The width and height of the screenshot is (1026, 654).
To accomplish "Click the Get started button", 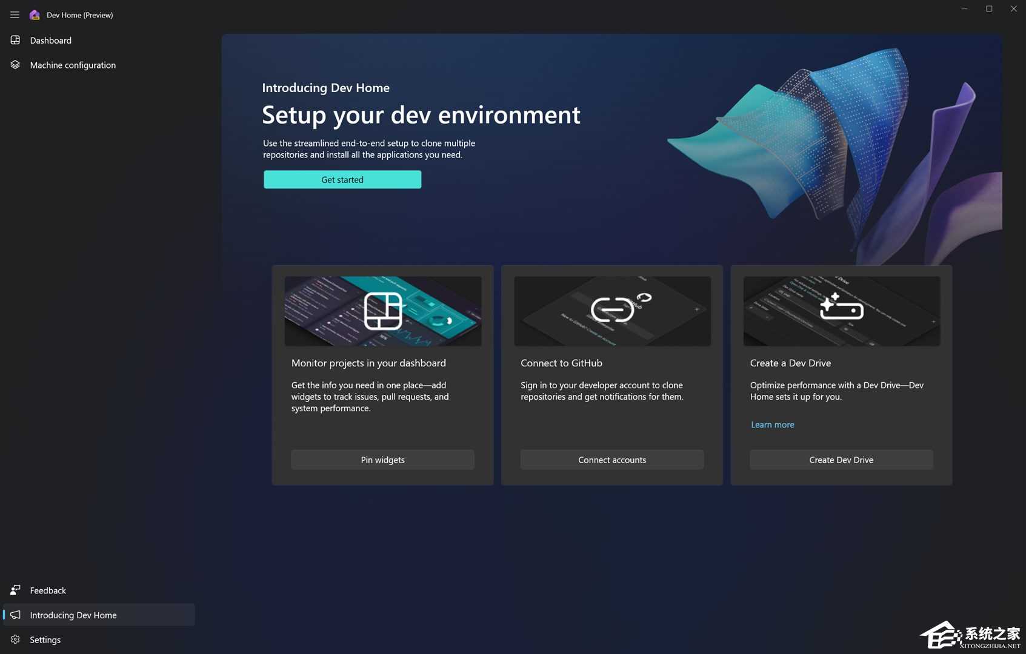I will tap(342, 179).
